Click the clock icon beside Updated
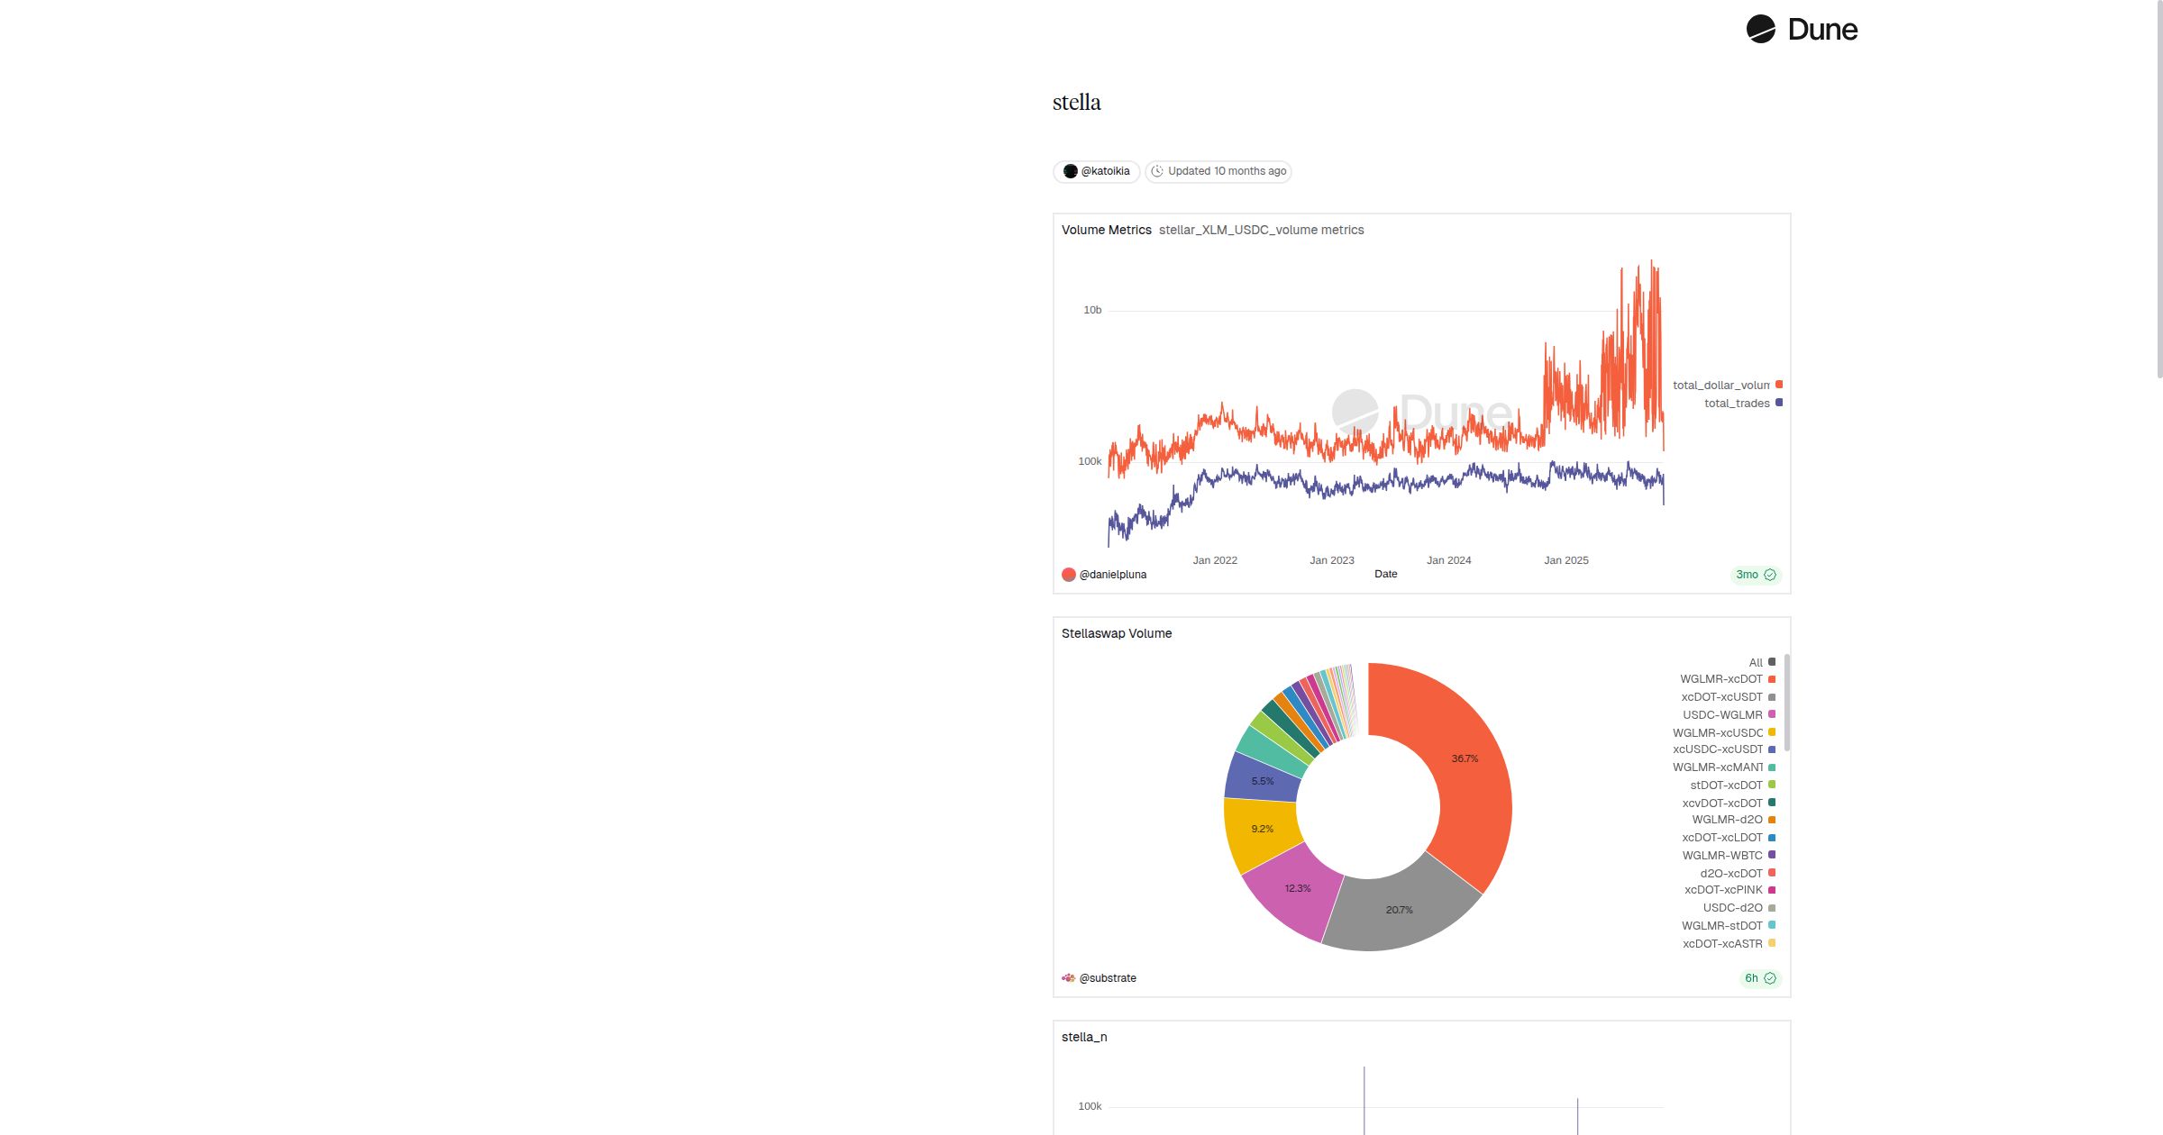Screen dimensions: 2163x1135 tap(1157, 171)
